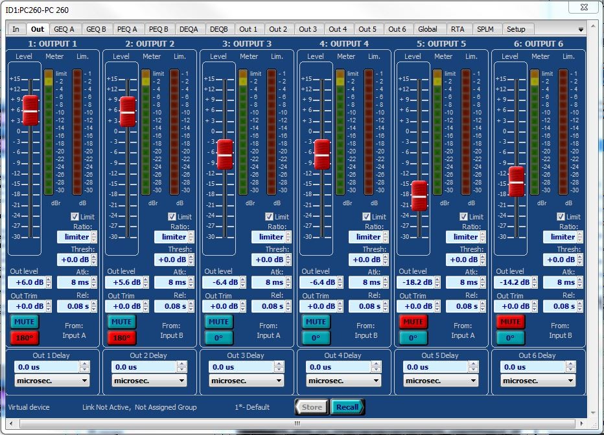Click Output 5 Out level field -18.2 dB
Image resolution: width=604 pixels, height=435 pixels.
415,282
